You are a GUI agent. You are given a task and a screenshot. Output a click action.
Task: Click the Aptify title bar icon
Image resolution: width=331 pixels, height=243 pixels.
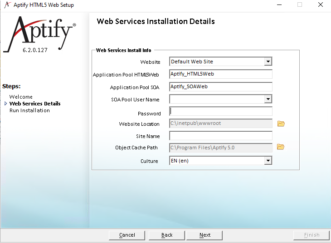pyautogui.click(x=7, y=5)
